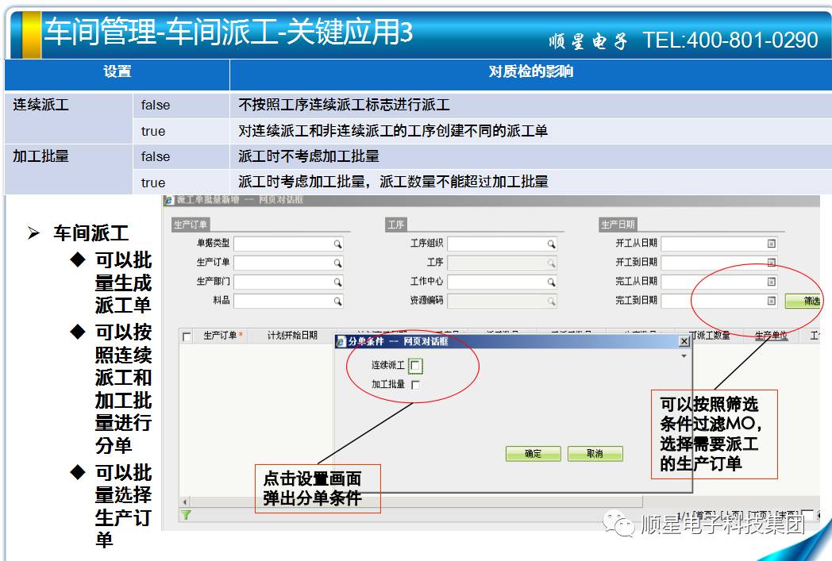This screenshot has height=561, width=832.
Task: Click the 生产部门 lookup magnifier
Action: [x=337, y=282]
